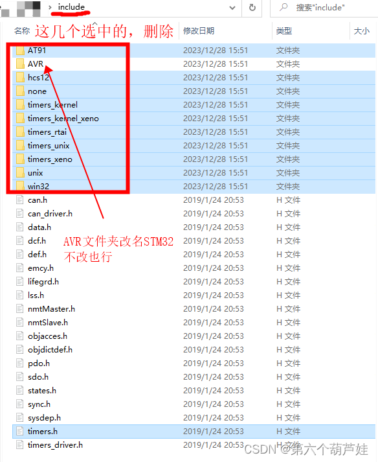378x462 pixels.
Task: Select the sdo.h file name
Action: [38, 377]
